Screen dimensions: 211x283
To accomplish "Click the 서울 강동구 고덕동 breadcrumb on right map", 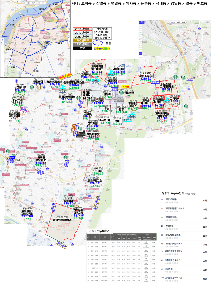I will (x=178, y=22).
